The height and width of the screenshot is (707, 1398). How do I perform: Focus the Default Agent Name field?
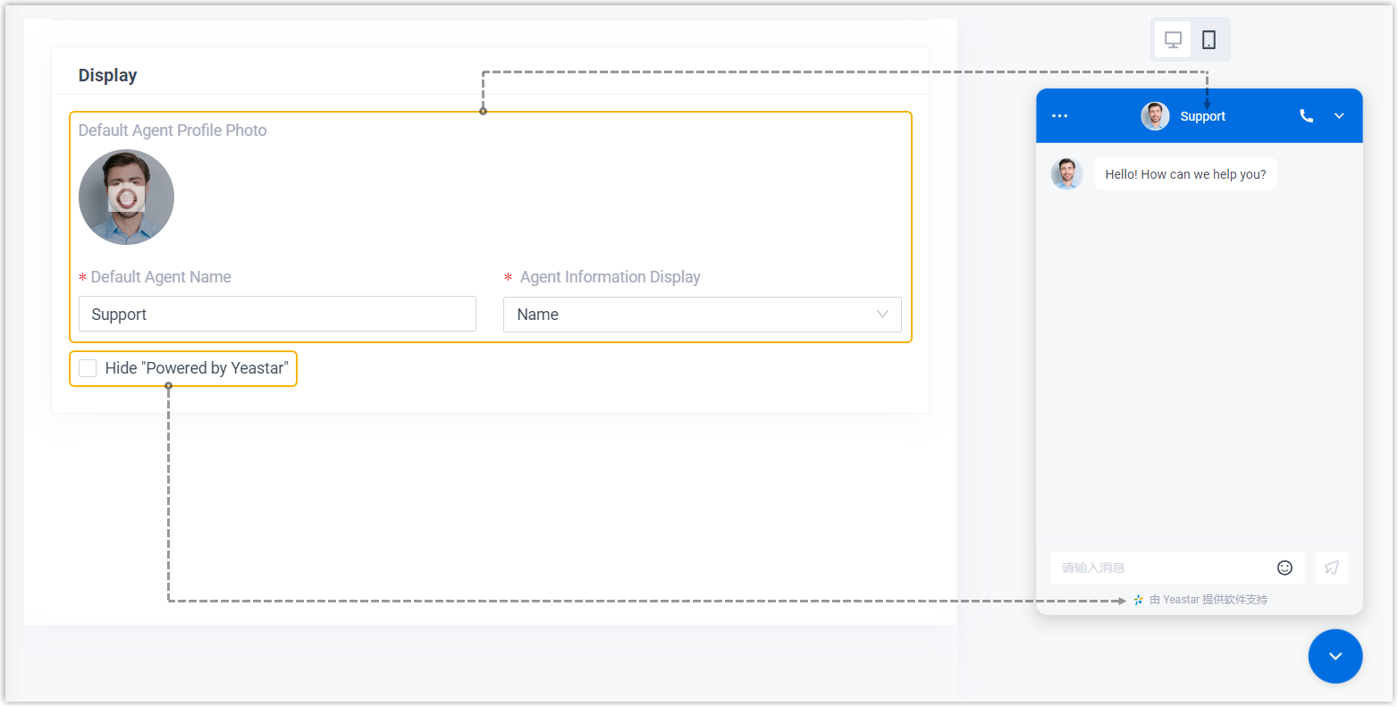(277, 315)
